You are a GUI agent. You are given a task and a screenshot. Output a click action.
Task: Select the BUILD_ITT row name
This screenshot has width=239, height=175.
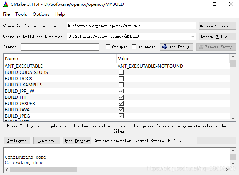15,97
